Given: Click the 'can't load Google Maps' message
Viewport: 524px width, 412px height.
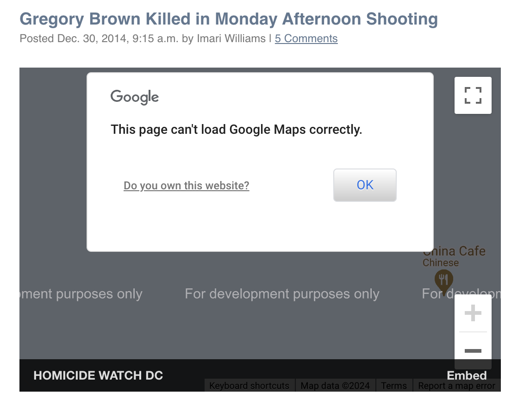Looking at the screenshot, I should tap(236, 130).
